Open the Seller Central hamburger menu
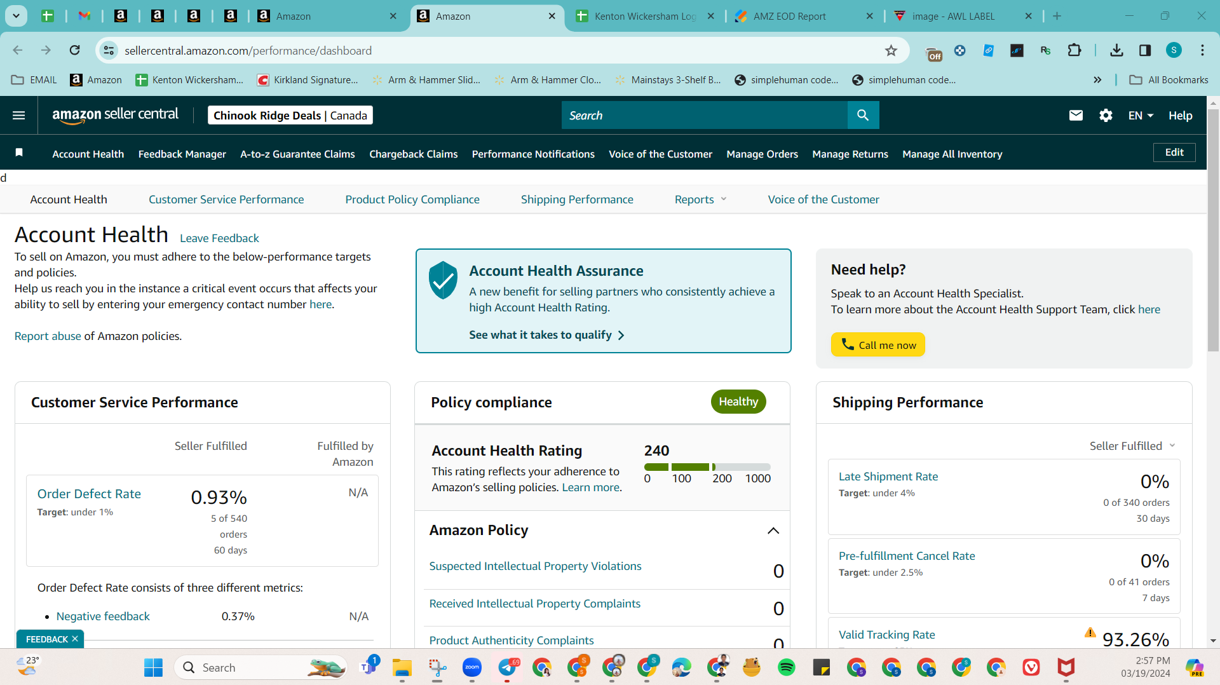1220x685 pixels. click(19, 115)
